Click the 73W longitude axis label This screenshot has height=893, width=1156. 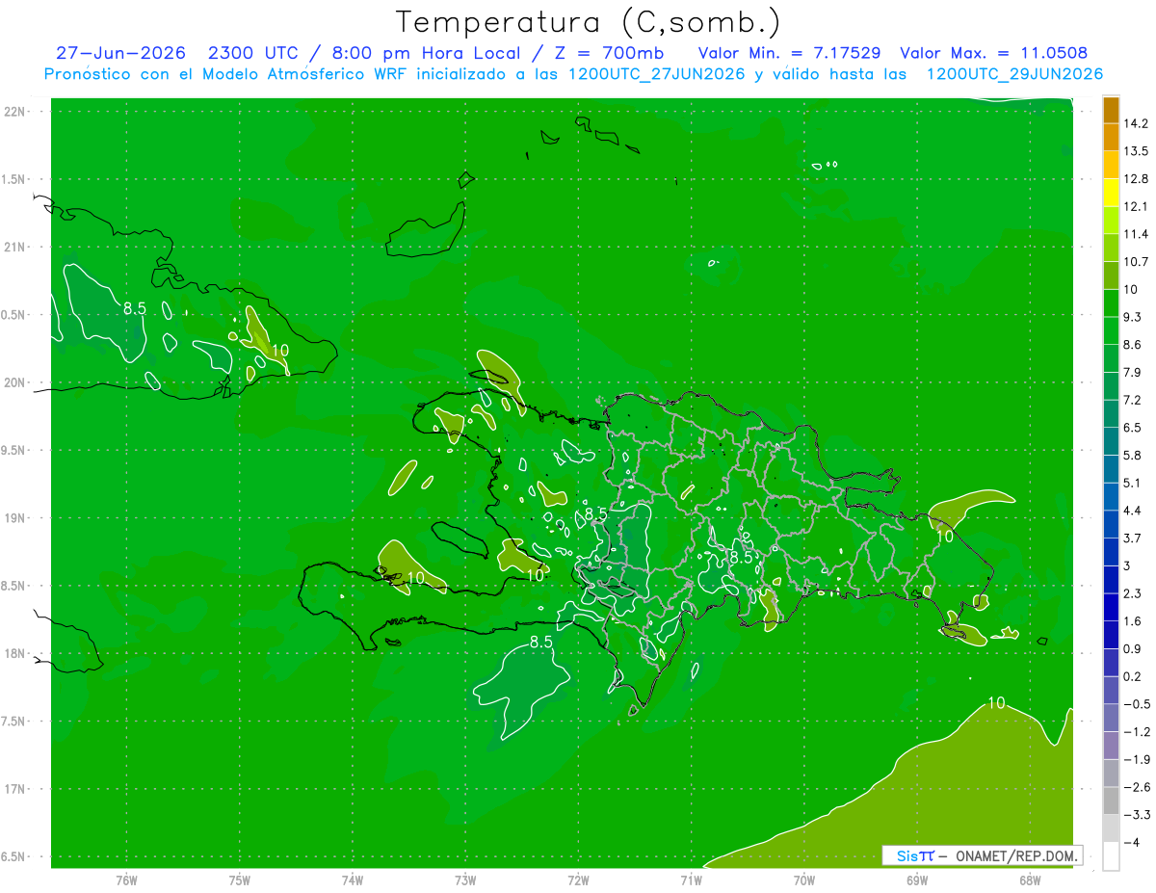(465, 880)
